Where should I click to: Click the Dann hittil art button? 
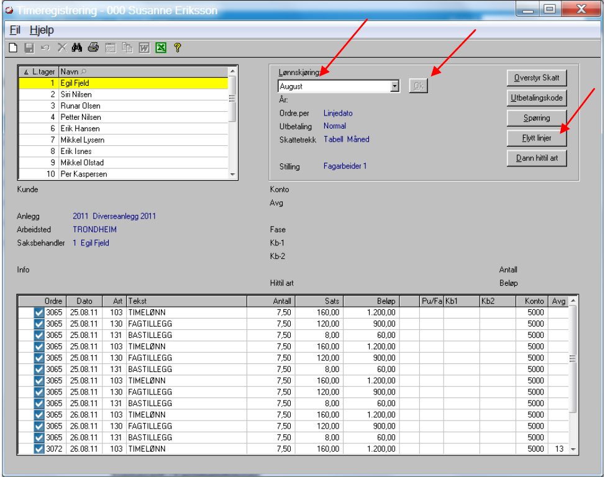(x=537, y=158)
